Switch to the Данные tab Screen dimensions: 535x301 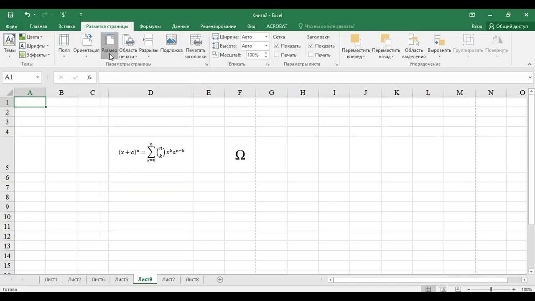click(x=180, y=26)
